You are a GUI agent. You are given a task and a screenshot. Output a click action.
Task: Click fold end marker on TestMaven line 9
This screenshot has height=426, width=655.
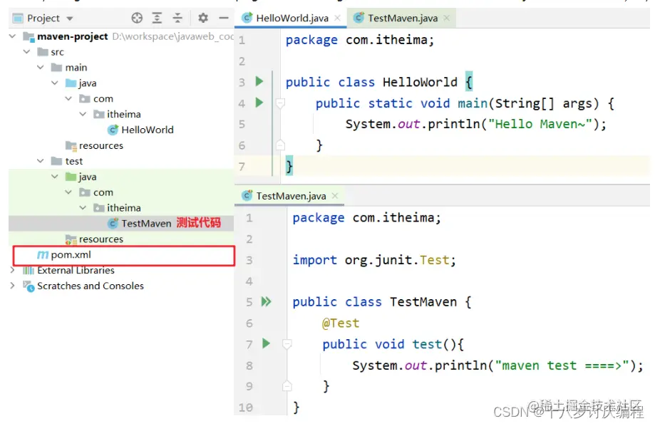287,385
